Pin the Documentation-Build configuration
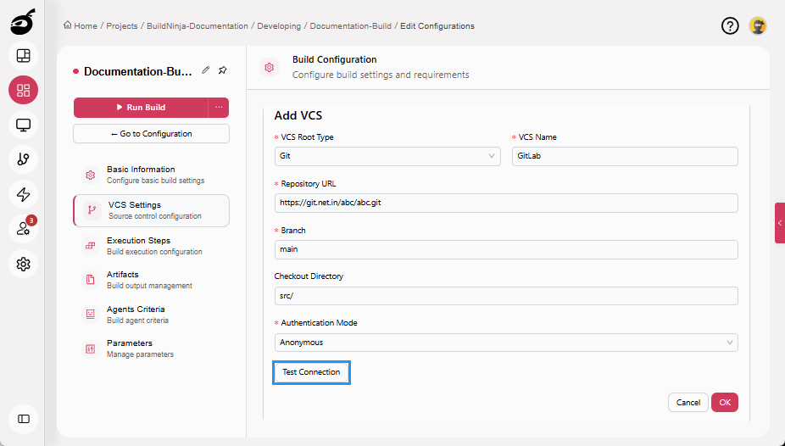Viewport: 785px width, 446px height. click(x=223, y=70)
